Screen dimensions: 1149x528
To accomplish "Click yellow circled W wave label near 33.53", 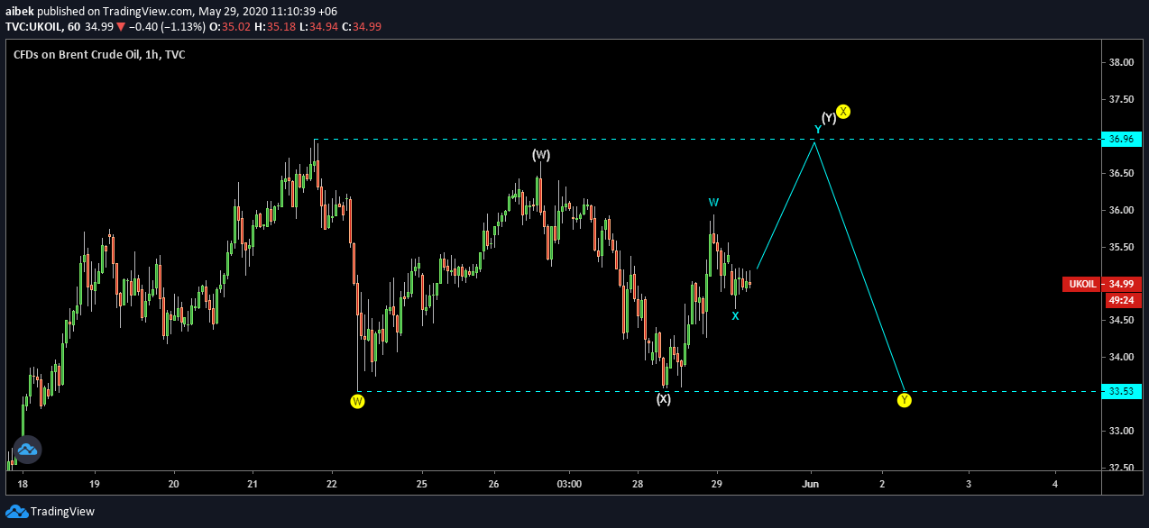I will [x=357, y=401].
